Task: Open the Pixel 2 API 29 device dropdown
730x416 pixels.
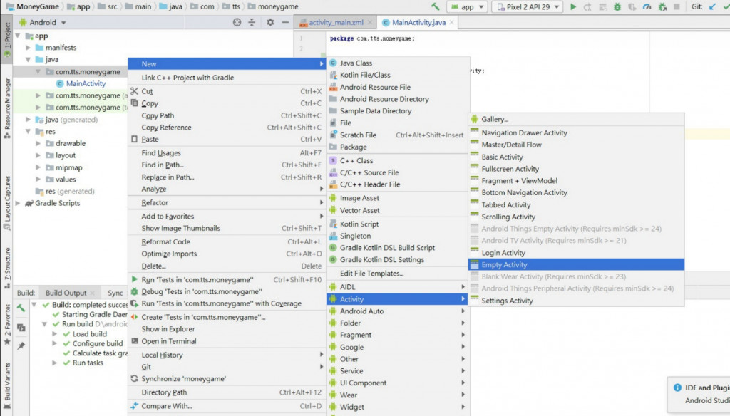Action: [x=528, y=6]
